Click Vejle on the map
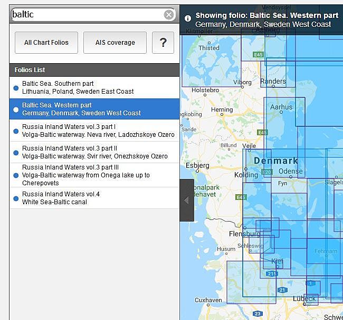Image resolution: width=343 pixels, height=320 pixels. [249, 146]
